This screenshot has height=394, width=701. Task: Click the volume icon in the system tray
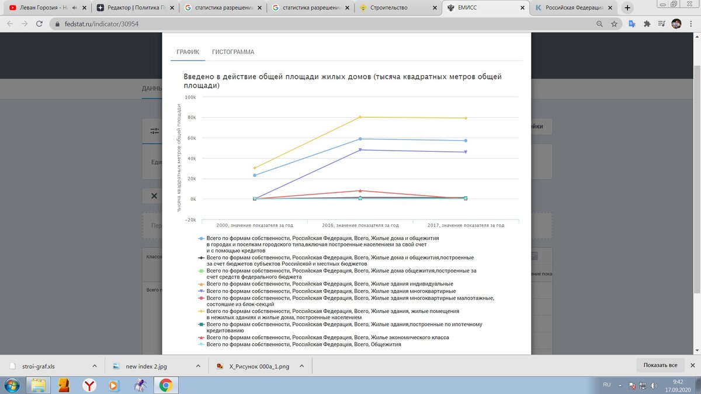653,385
